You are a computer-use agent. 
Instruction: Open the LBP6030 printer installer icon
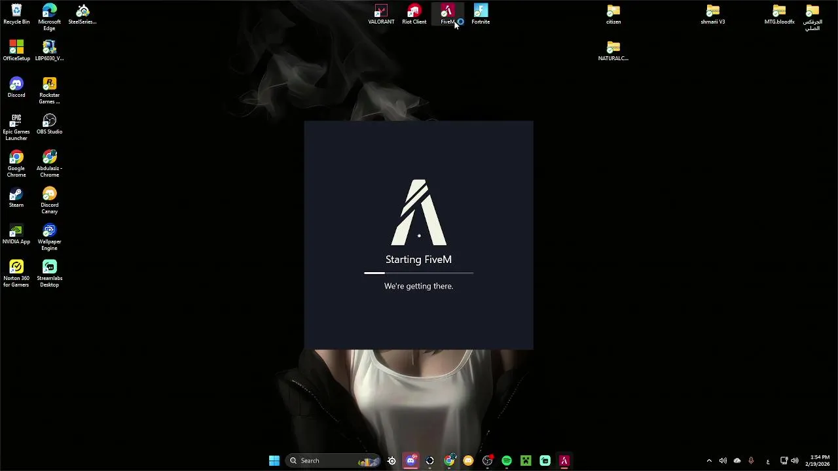(49, 51)
